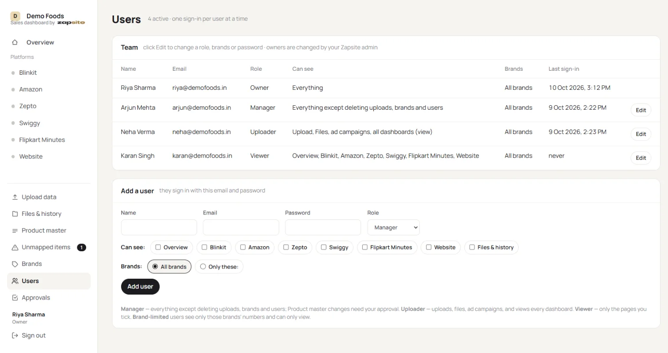Edit Arjun Mehta's user row
Image resolution: width=668 pixels, height=353 pixels.
(x=641, y=110)
